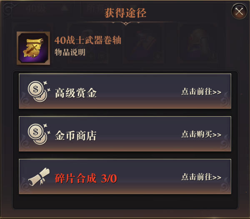Click the 获得途径 dialog title

(x=125, y=13)
